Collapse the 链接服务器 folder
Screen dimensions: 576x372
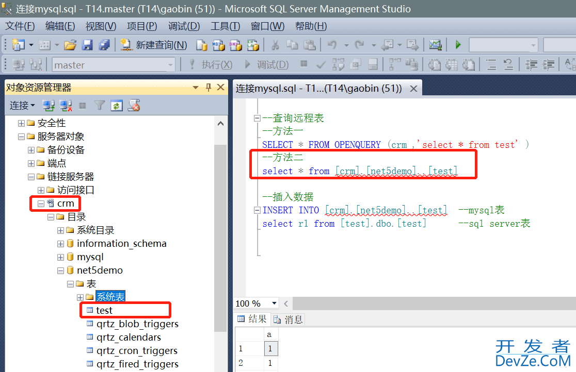coord(31,177)
